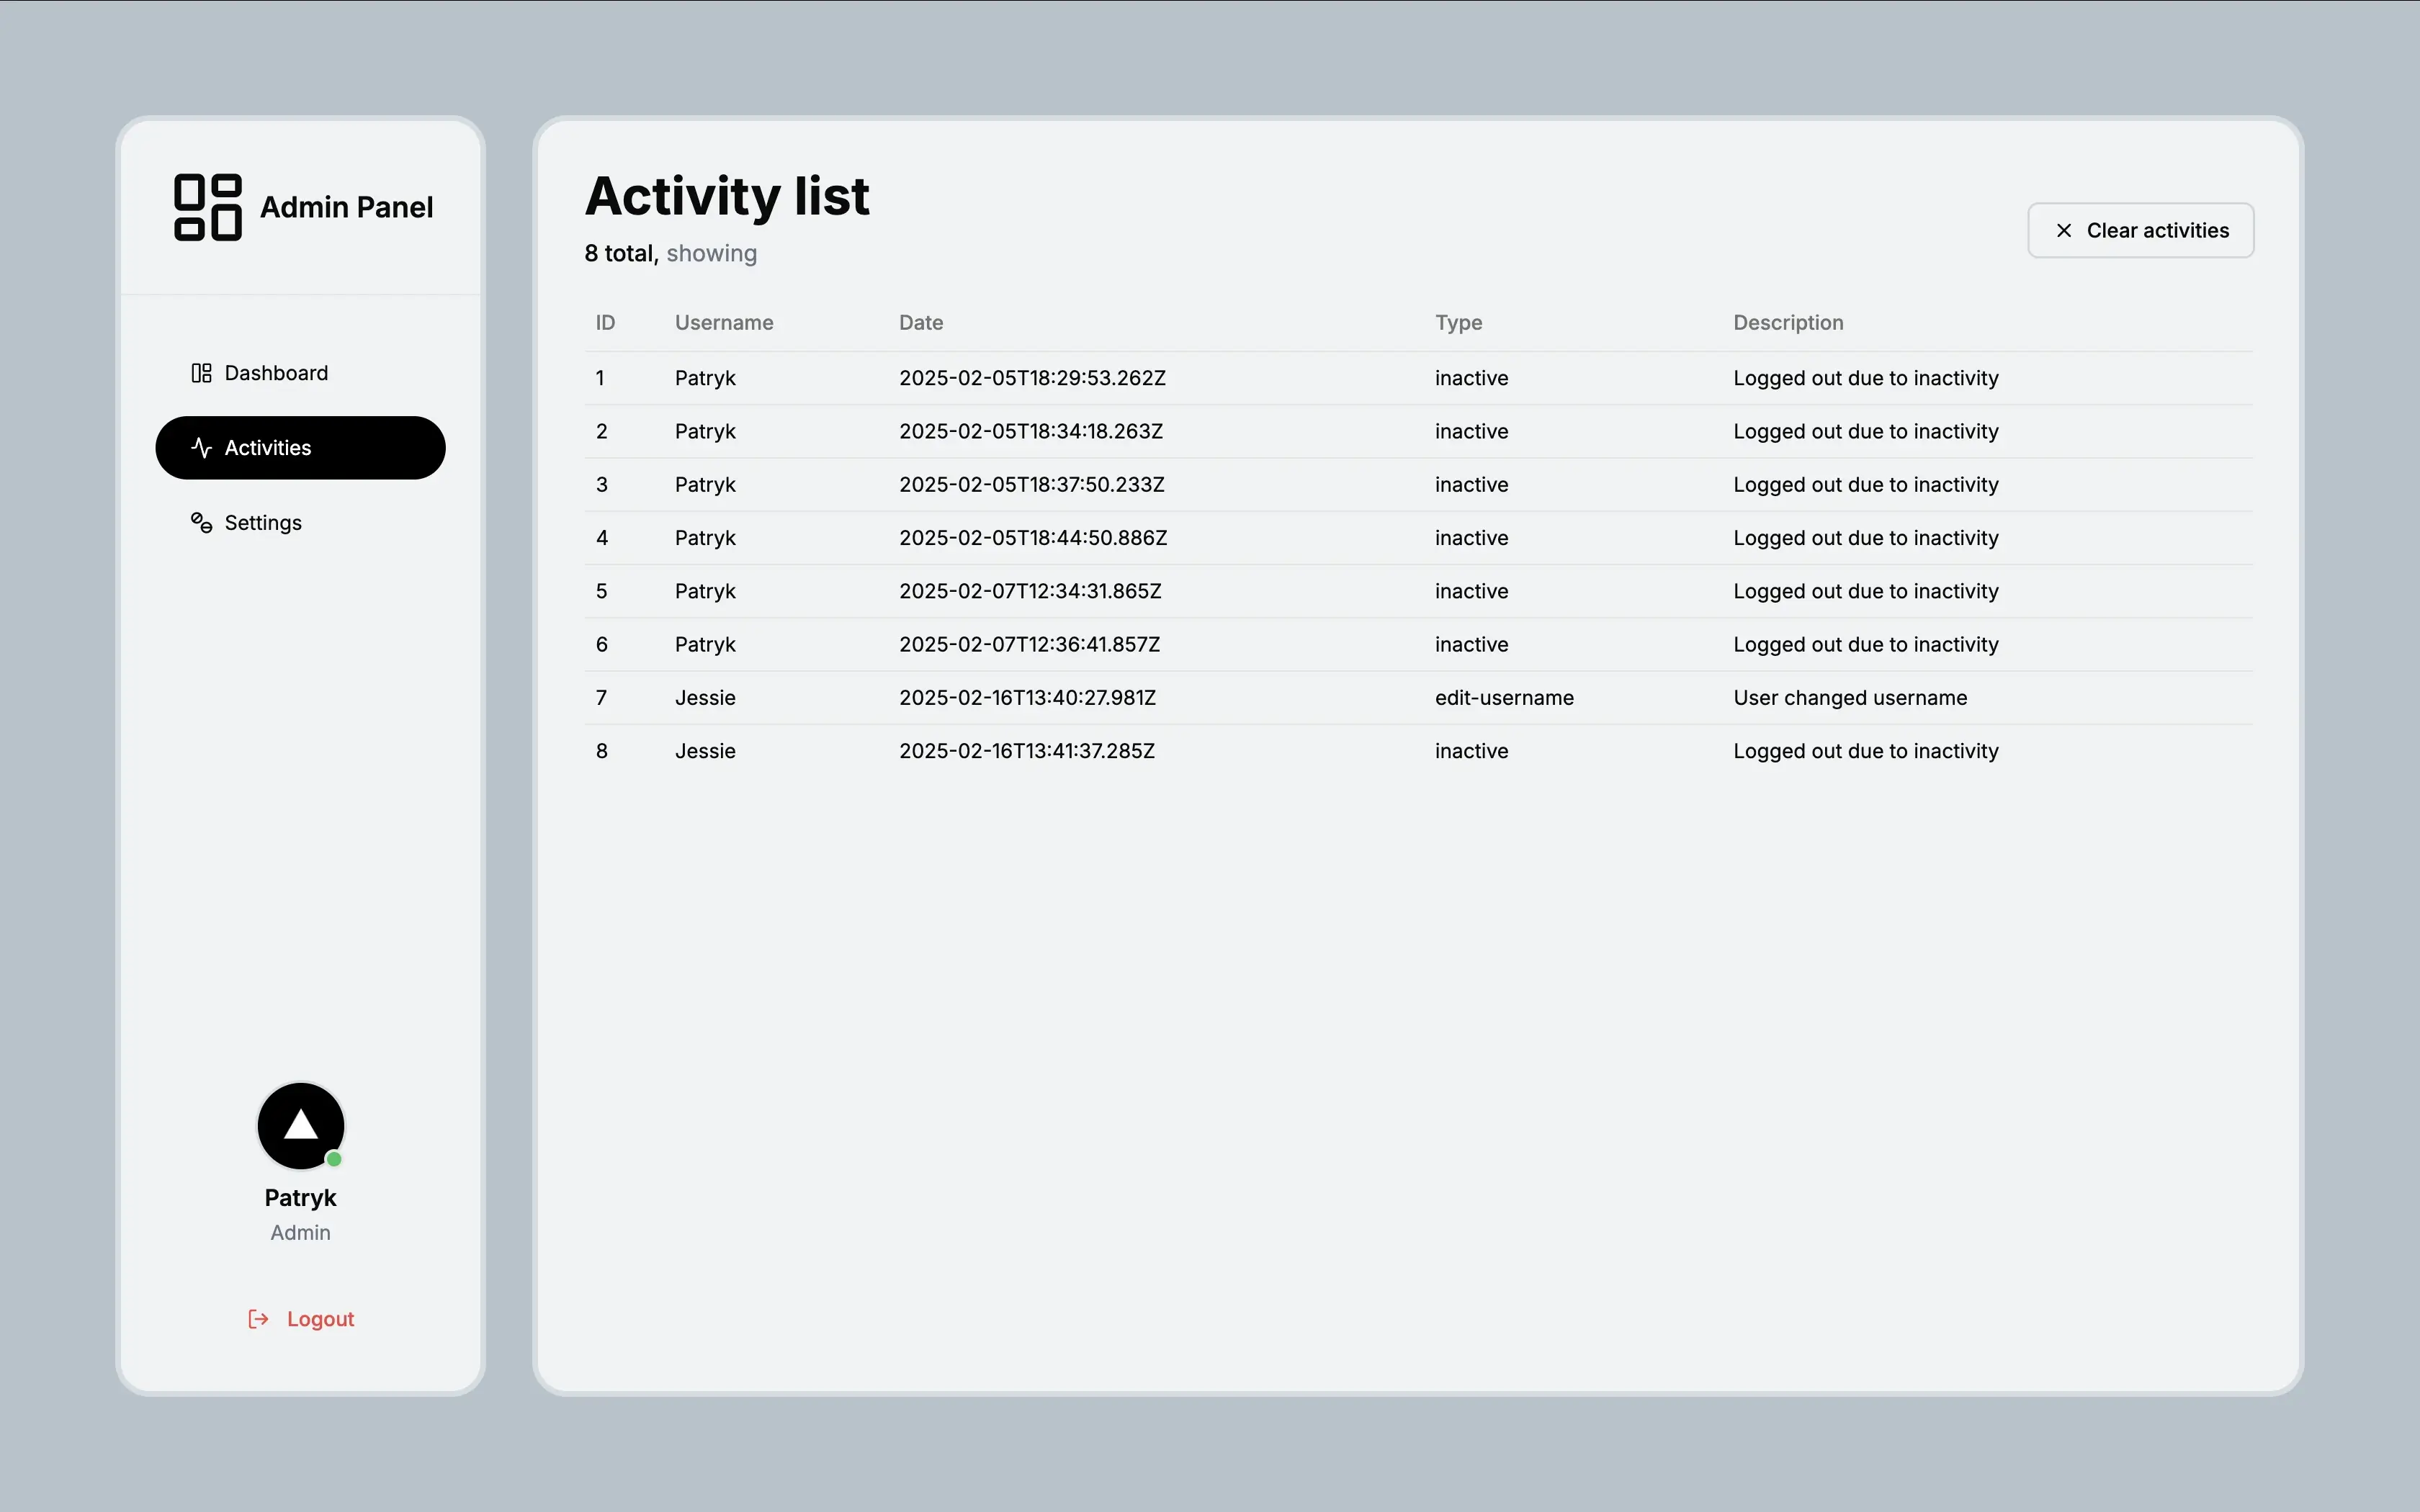Click the Description column header
The image size is (2420, 1512).
(1788, 323)
